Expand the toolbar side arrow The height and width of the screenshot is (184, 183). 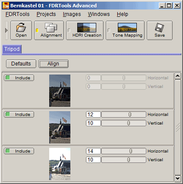coord(6,30)
